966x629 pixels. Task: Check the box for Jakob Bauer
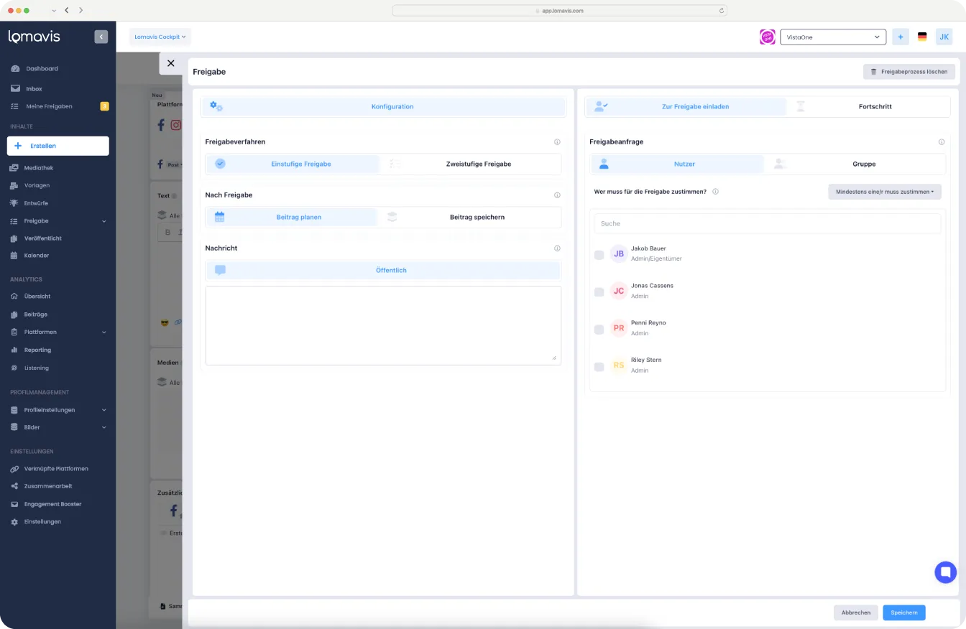coord(599,255)
